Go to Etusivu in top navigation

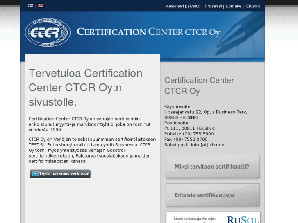(253, 6)
